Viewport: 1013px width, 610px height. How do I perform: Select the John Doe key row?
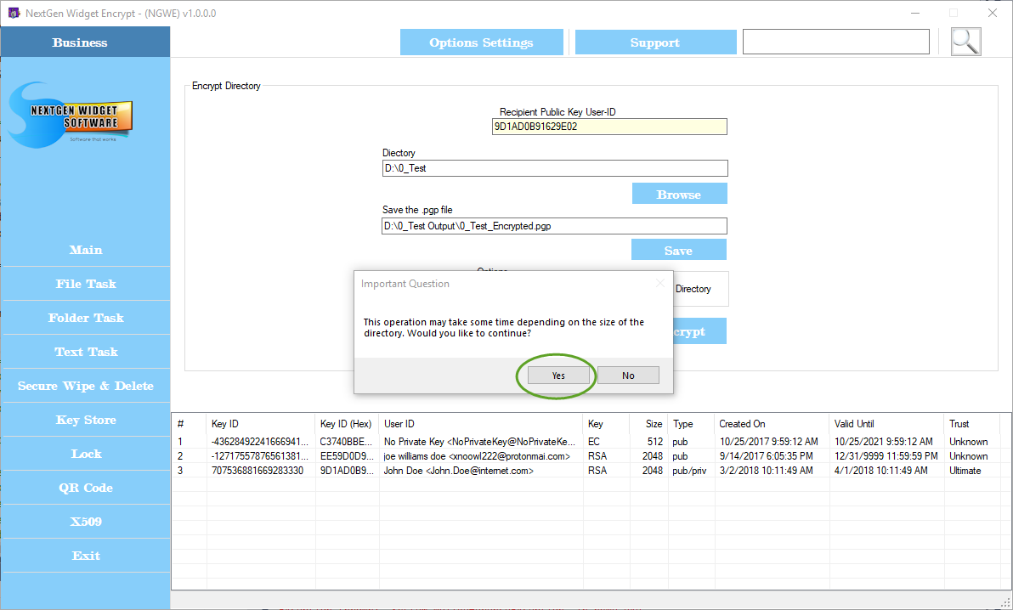coord(459,471)
